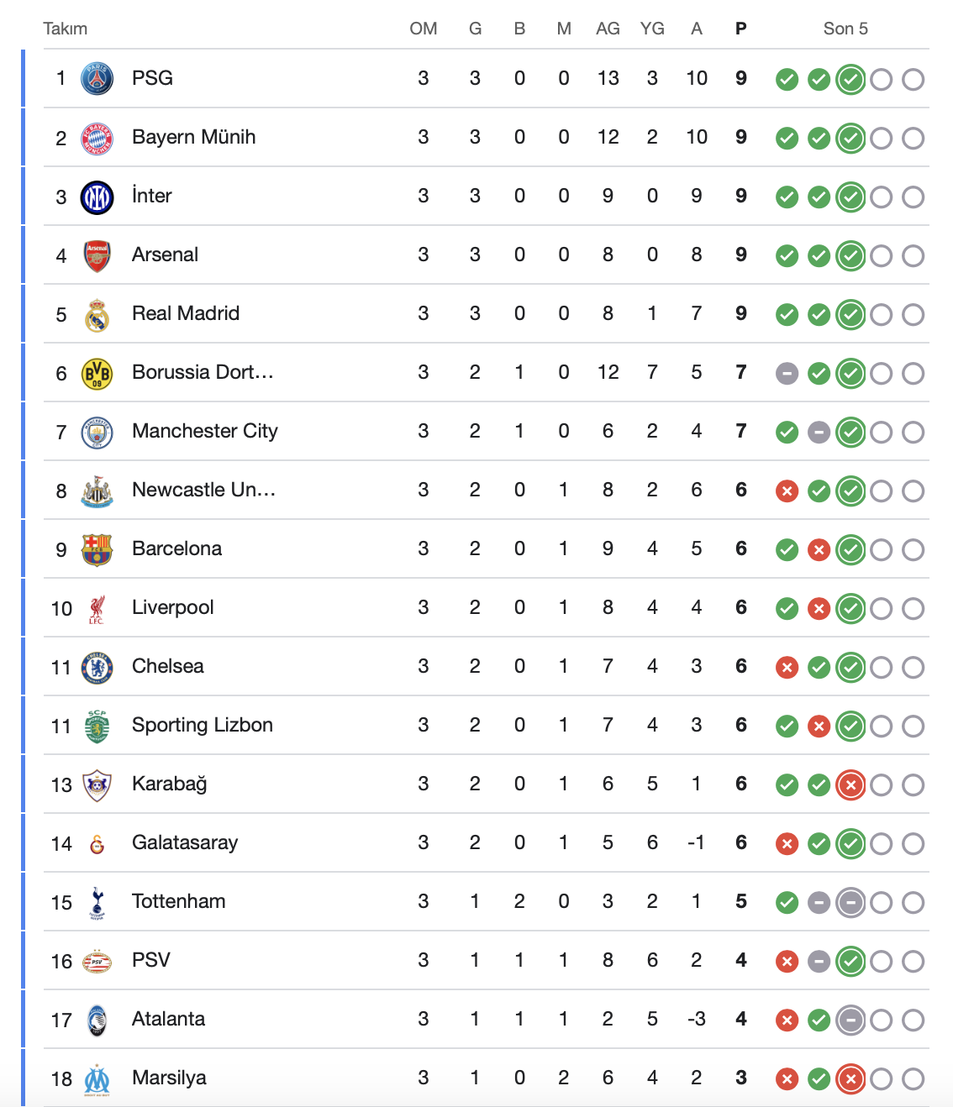Open the Barcelona club crest

click(97, 550)
